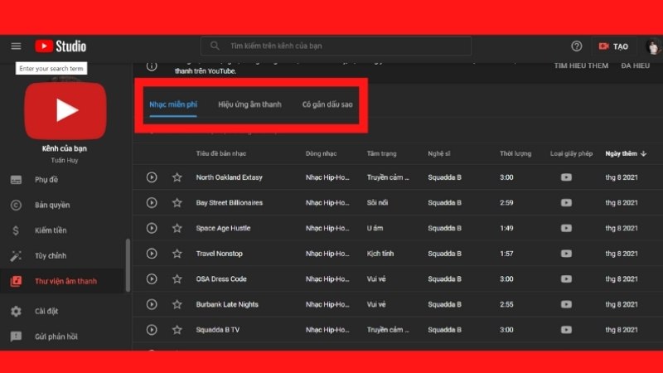Click license icon for Travel Nonstop
Image resolution: width=663 pixels, height=373 pixels.
566,254
